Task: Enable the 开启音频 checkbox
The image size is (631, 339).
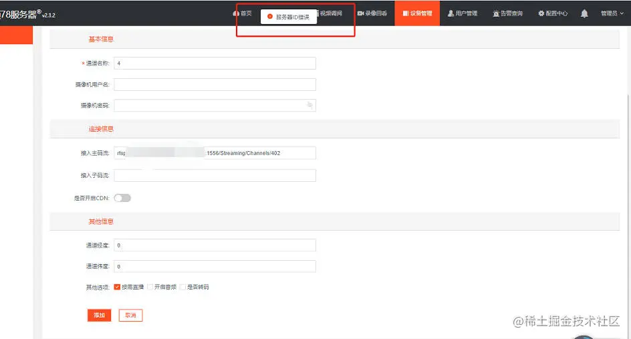Action: click(150, 287)
